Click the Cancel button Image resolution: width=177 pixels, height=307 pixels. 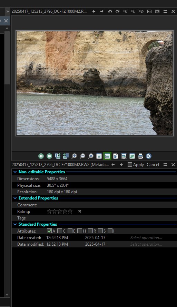153,165
